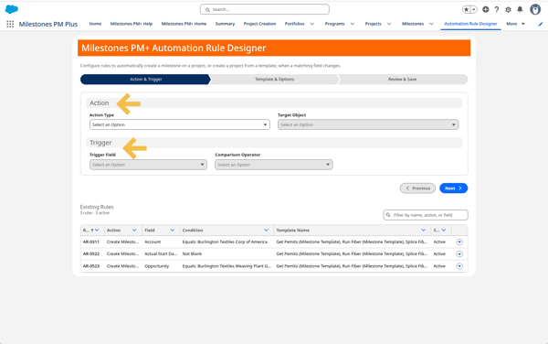Open the Target Object dropdown
Image resolution: width=548 pixels, height=344 pixels.
(368, 124)
